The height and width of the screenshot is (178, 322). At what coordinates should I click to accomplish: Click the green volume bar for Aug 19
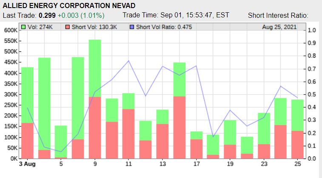click(230, 133)
